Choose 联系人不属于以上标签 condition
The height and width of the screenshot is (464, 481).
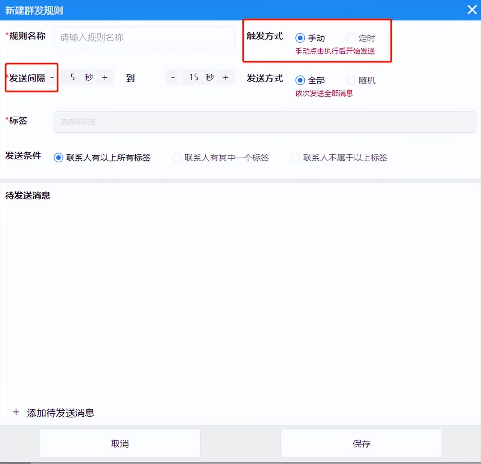coord(295,158)
